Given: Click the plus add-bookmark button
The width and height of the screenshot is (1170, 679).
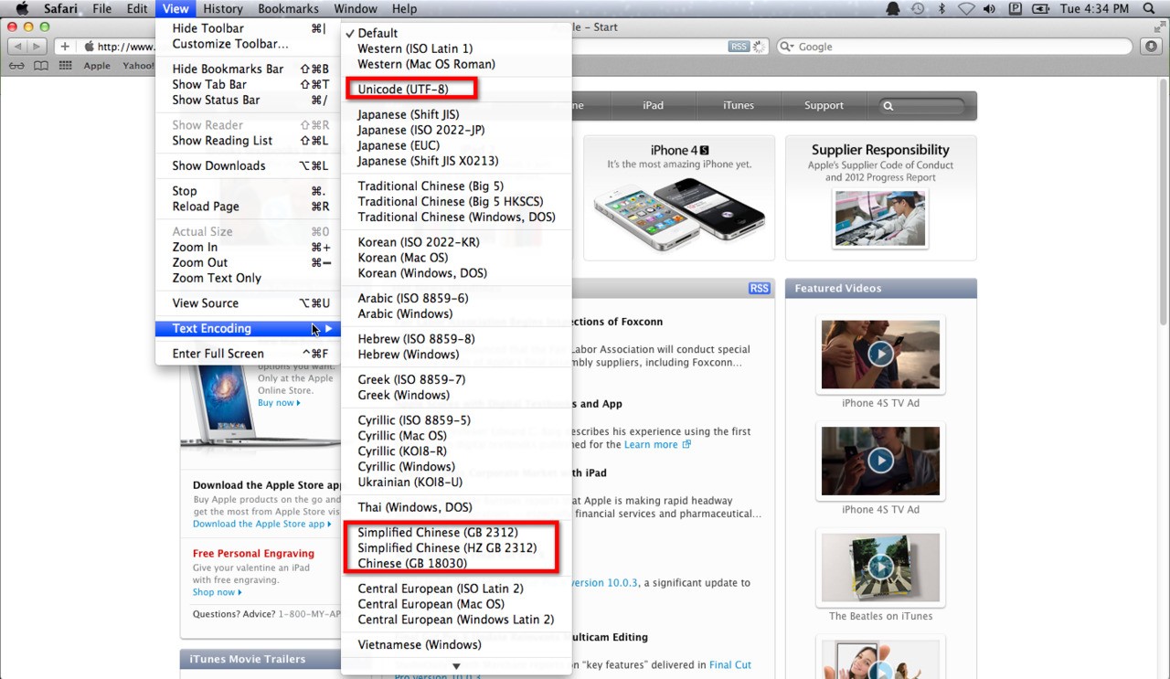Looking at the screenshot, I should click(x=65, y=47).
